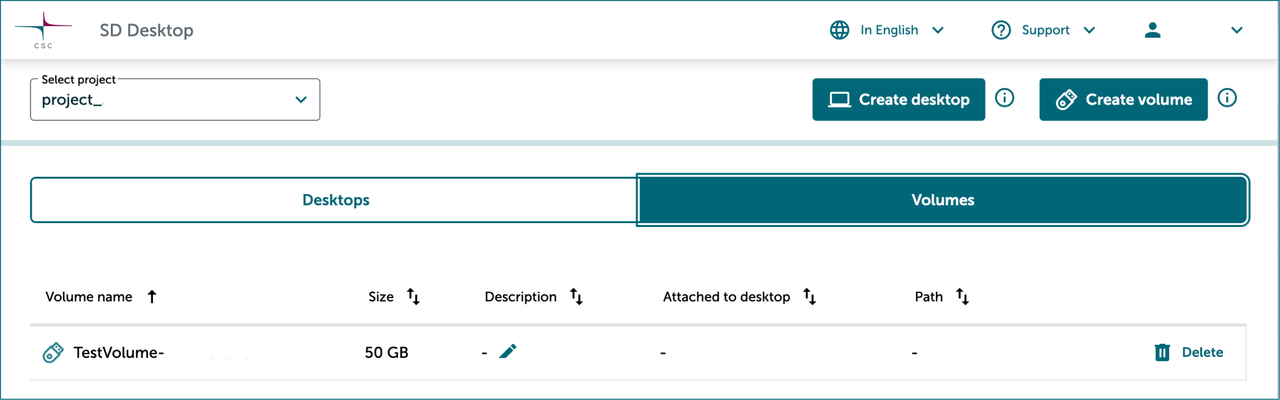Click the Support question mark icon
Viewport: 1280px width, 400px height.
pos(1001,30)
